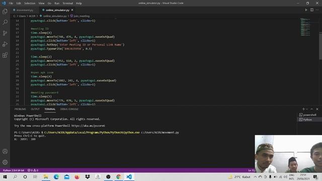Select the Python terminal instance

click(309, 120)
